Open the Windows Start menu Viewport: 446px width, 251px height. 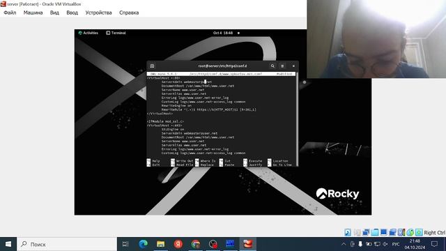pos(8,244)
